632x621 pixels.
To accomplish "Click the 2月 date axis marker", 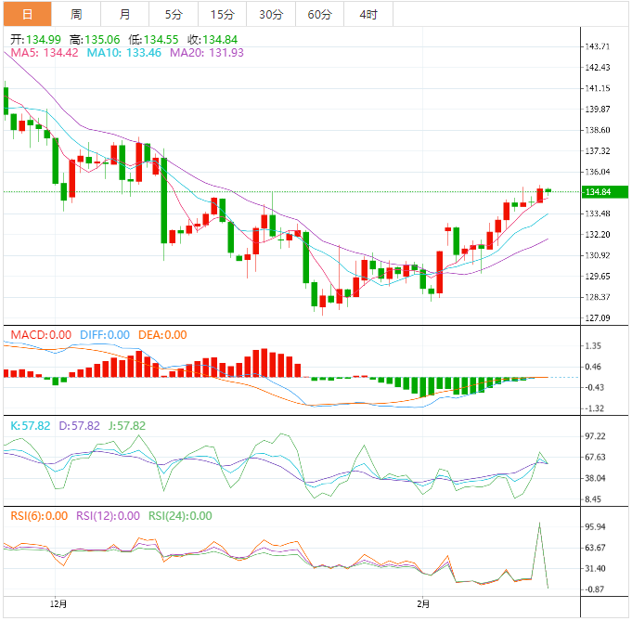I will pos(422,602).
